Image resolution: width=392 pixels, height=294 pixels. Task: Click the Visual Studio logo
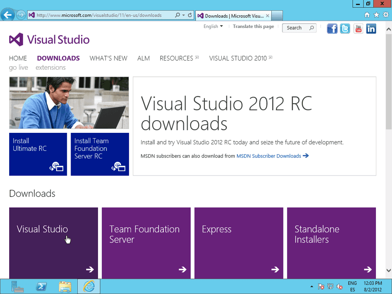pos(49,40)
